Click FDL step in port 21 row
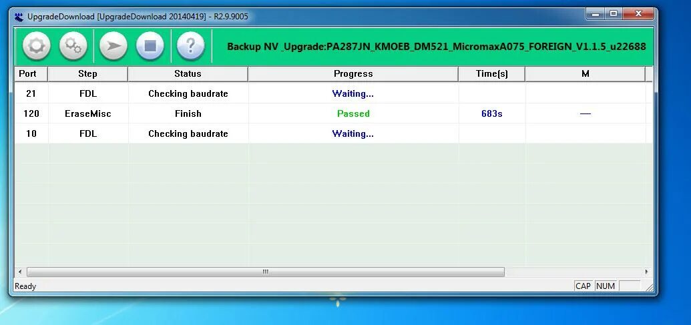The image size is (691, 325). pos(87,93)
